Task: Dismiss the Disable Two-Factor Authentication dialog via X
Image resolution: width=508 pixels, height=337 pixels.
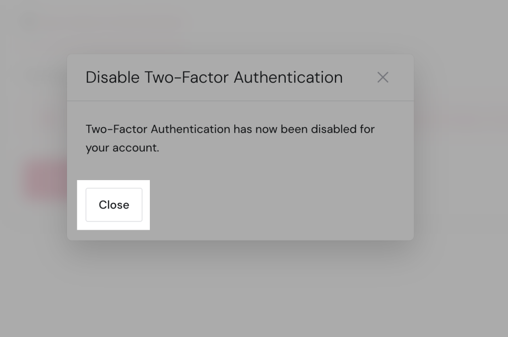Action: click(382, 77)
